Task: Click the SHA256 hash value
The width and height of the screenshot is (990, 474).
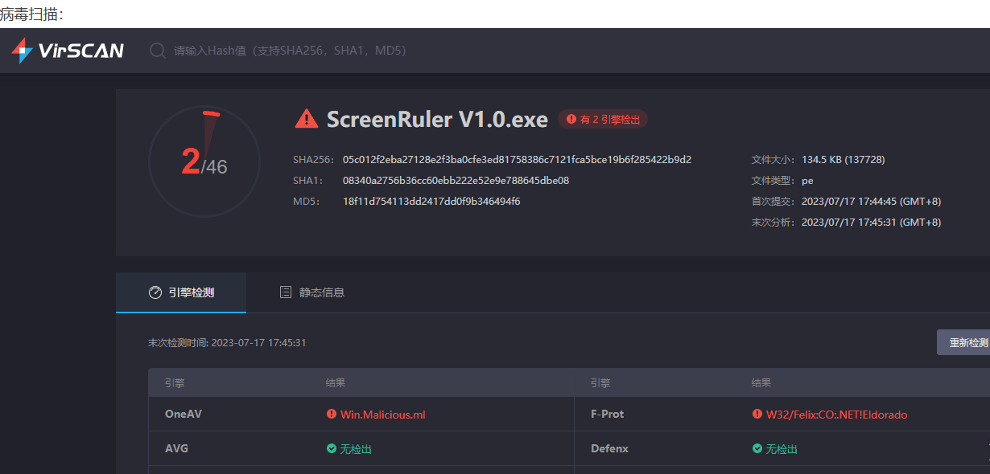Action: [517, 160]
